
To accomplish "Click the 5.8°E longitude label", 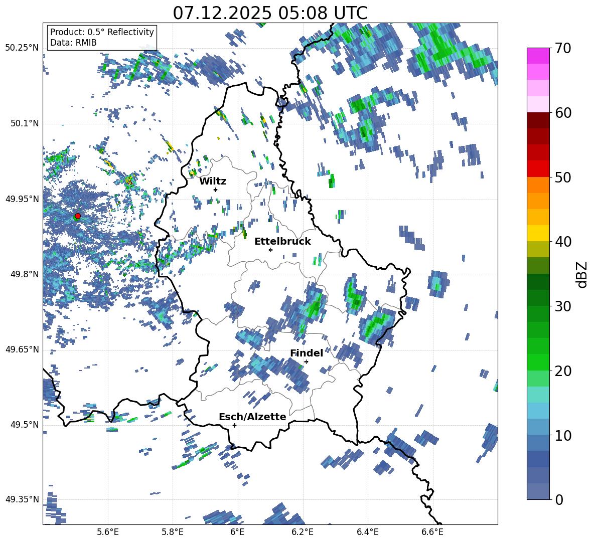I will [x=173, y=532].
